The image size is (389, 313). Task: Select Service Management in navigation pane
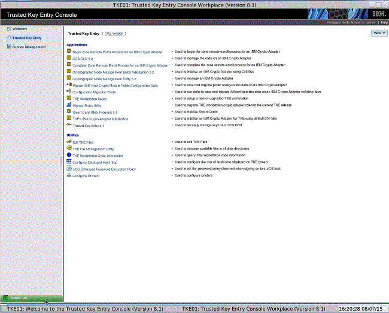tap(28, 46)
